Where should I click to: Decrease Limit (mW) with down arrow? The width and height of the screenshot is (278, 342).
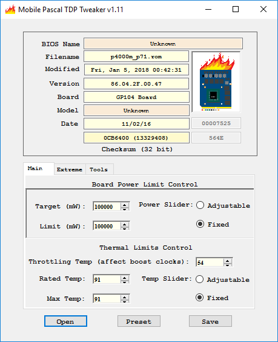[x=125, y=228]
